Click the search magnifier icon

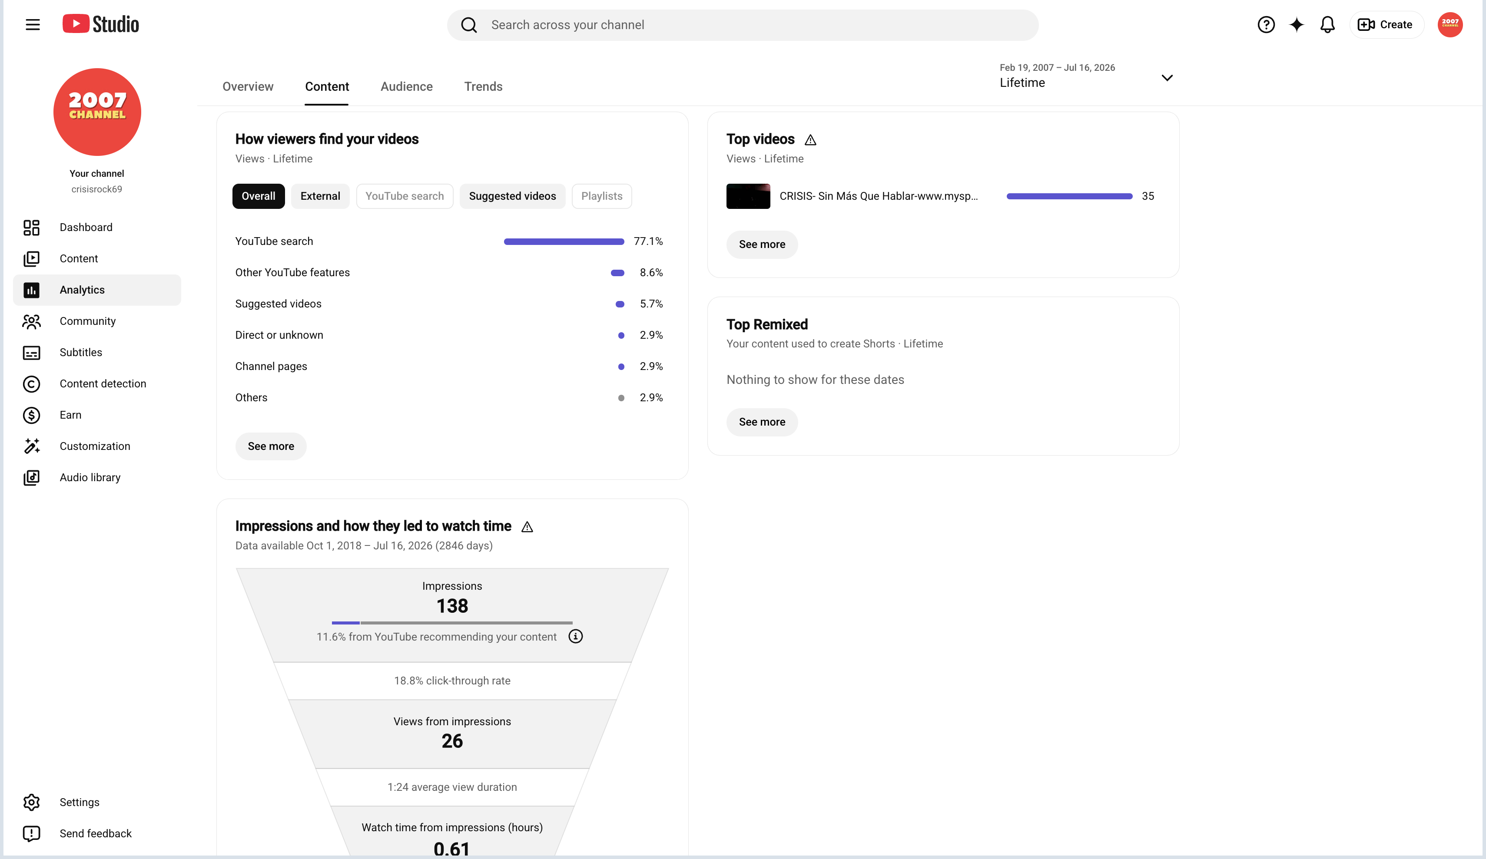469,25
